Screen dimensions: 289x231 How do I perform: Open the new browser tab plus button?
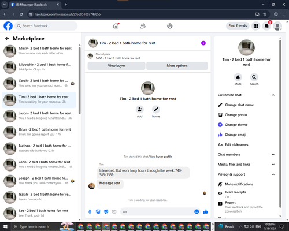[x=66, y=5]
